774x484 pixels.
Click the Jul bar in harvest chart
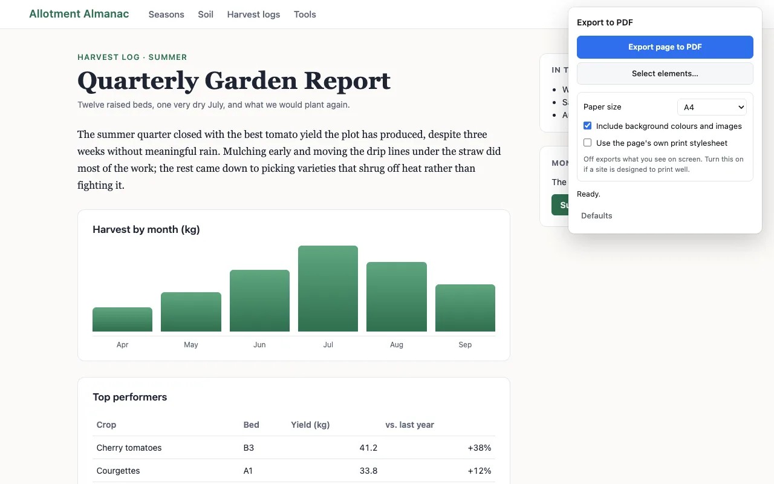pos(328,289)
